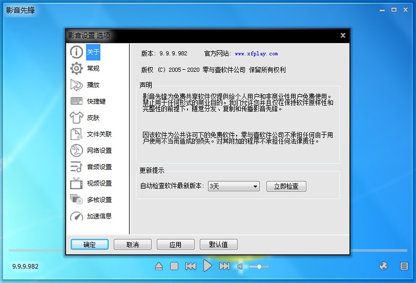Click the 应用 apply button
The height and width of the screenshot is (283, 416).
tap(175, 245)
